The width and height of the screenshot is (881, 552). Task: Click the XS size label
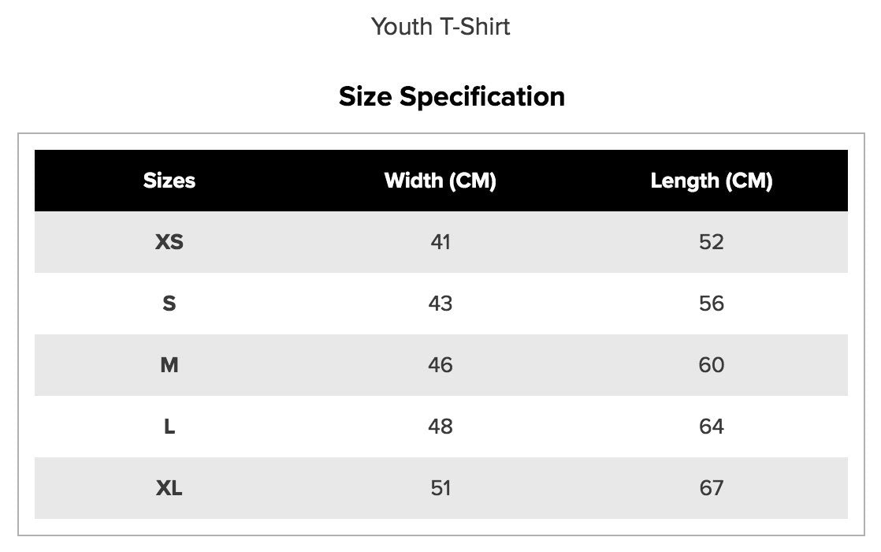[169, 242]
